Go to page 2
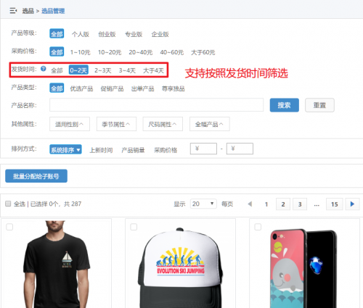 click(283, 204)
